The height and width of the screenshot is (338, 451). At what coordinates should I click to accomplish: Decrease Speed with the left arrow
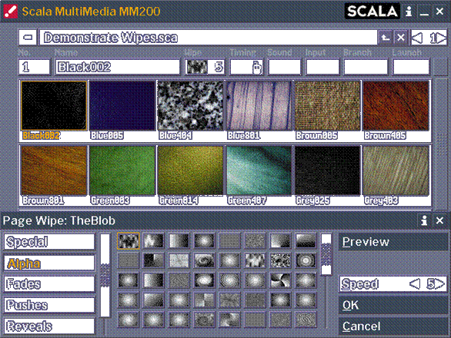[x=415, y=284]
